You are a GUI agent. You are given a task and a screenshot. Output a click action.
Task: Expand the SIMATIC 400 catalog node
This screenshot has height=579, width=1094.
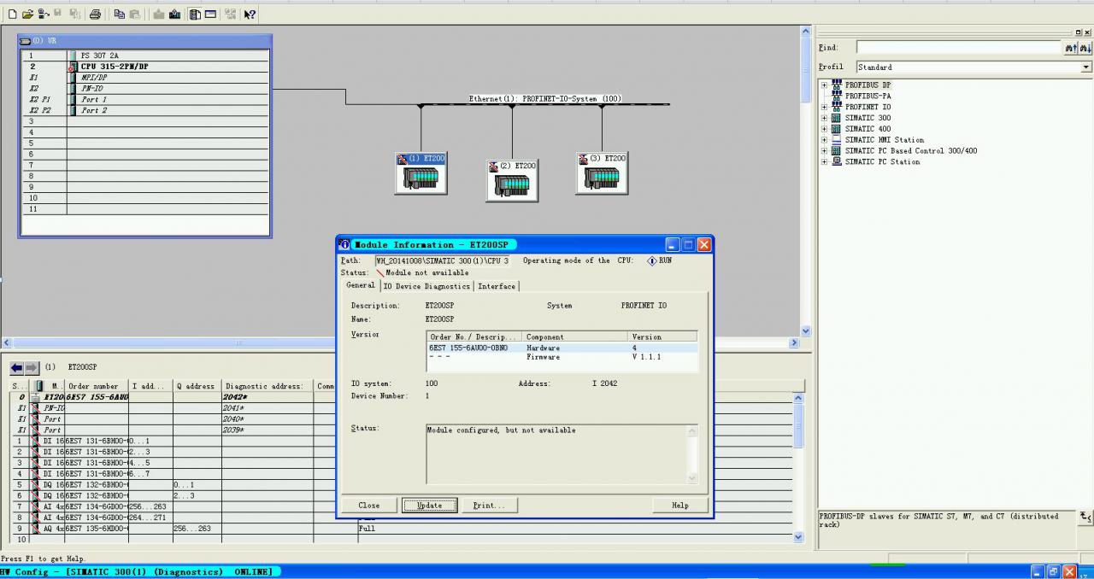825,129
